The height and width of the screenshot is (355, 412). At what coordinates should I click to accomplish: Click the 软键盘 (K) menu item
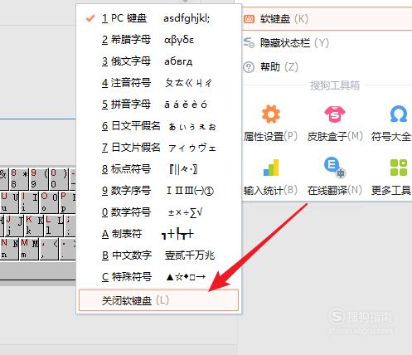click(x=327, y=19)
